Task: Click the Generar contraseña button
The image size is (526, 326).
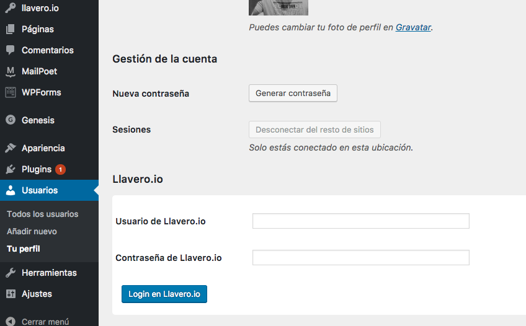Action: click(x=293, y=93)
